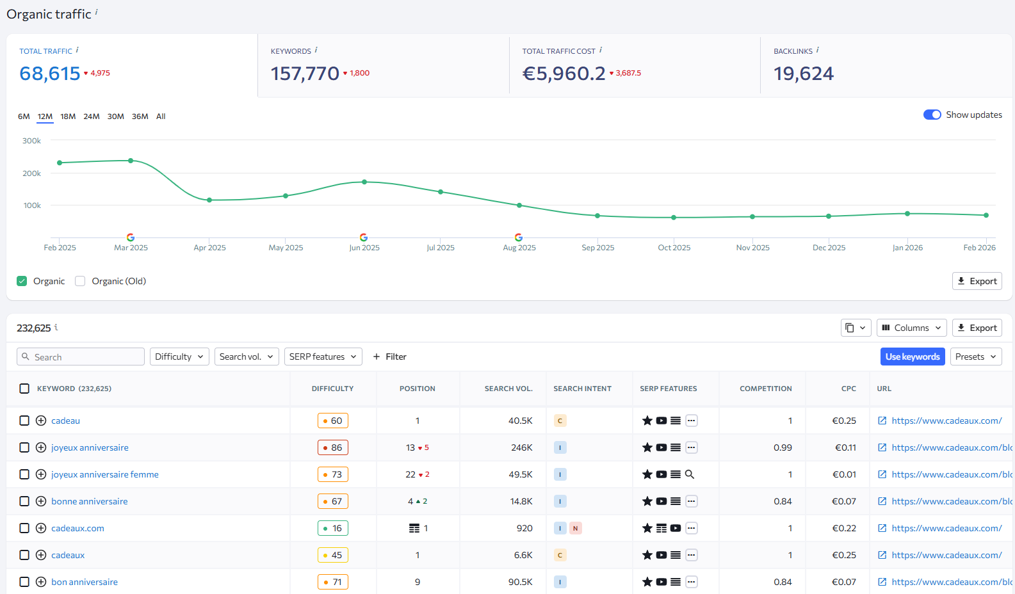Select the All time range tab
Viewport: 1015px width, 594px height.
pyautogui.click(x=161, y=116)
